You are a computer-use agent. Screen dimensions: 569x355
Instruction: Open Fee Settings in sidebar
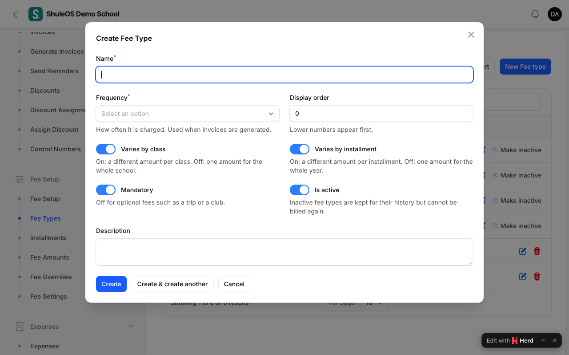pos(48,296)
